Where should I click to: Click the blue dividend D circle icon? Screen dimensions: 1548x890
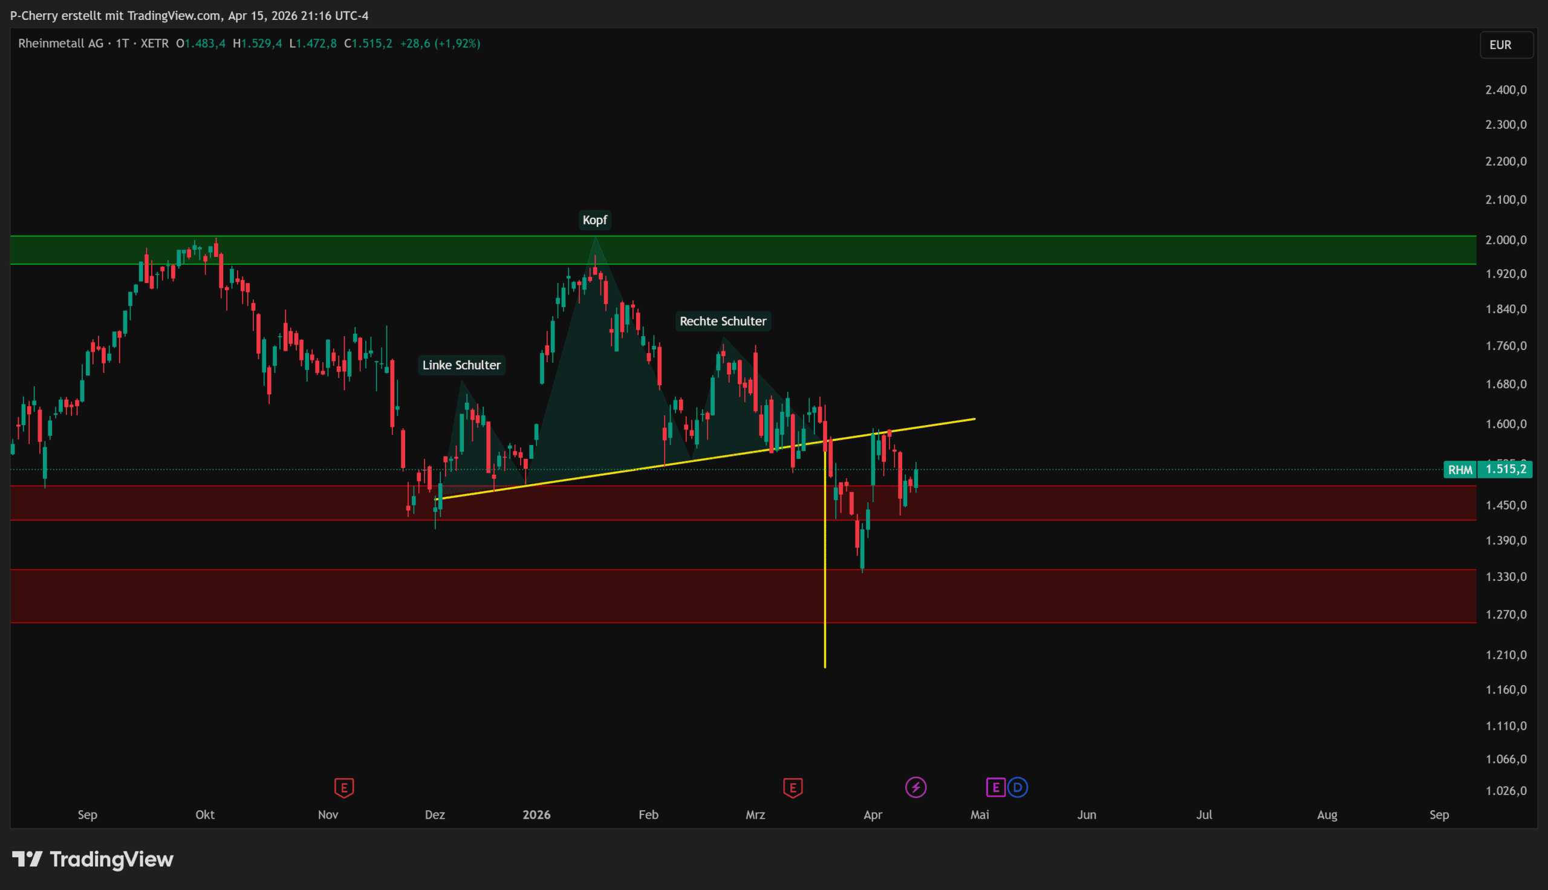click(1018, 787)
